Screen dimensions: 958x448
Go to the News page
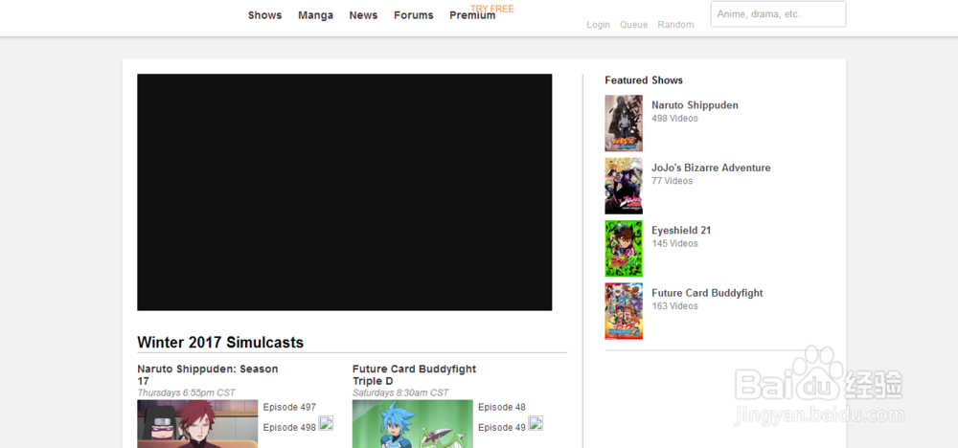tap(363, 15)
